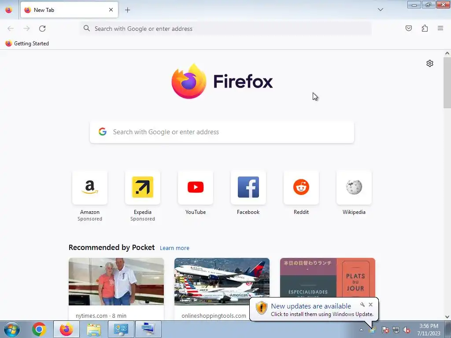451x338 pixels.
Task: Launch Chrome from the taskbar
Action: [39, 329]
